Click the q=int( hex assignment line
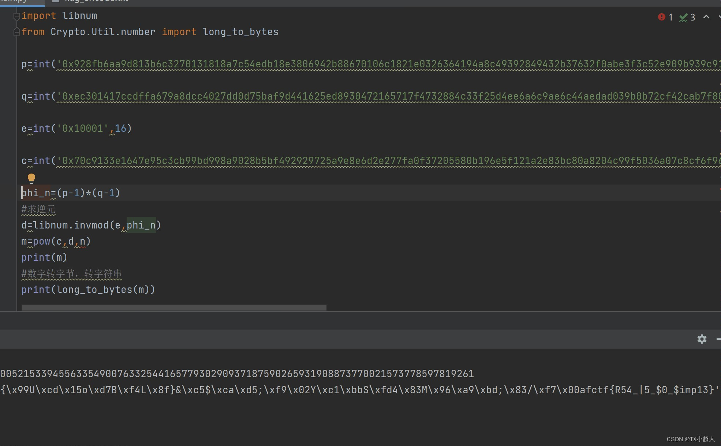Screen dimensions: 721x446 tap(371, 97)
